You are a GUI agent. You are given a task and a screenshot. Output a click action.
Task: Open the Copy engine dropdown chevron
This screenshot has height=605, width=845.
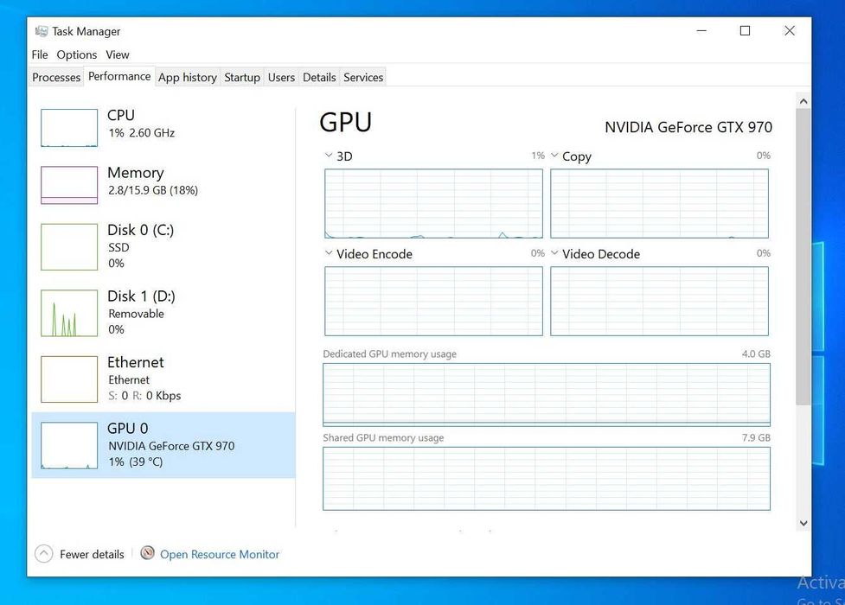554,156
